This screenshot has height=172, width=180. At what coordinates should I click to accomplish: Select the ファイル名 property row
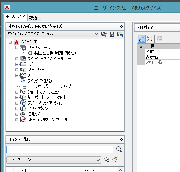(x=162, y=62)
